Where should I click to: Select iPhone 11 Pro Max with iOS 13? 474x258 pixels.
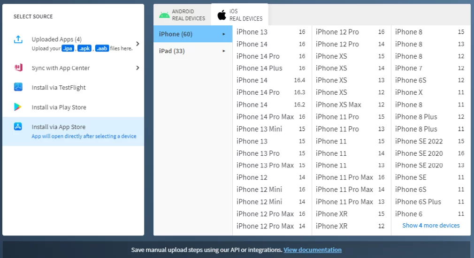[350, 202]
